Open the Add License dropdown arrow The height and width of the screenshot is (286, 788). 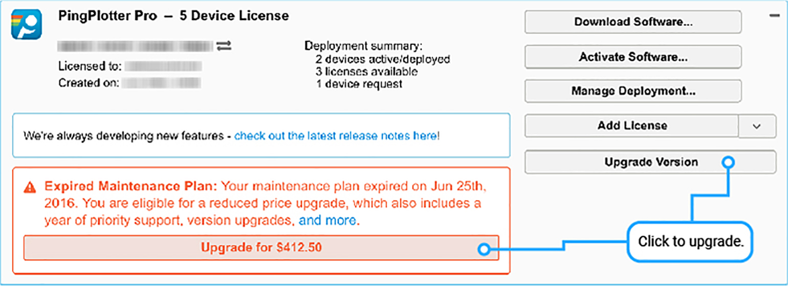pos(757,126)
